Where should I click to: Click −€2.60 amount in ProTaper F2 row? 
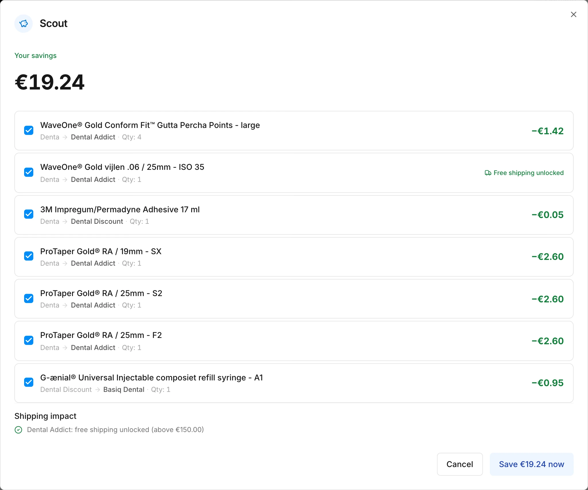point(548,341)
